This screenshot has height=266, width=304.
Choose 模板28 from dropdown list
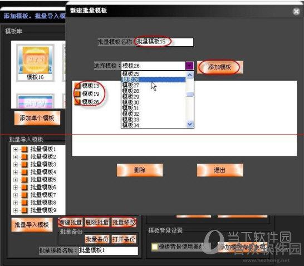tap(153, 91)
